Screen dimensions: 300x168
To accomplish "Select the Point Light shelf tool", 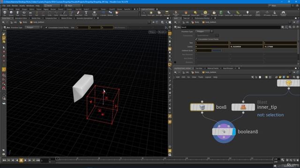I will (151, 13).
